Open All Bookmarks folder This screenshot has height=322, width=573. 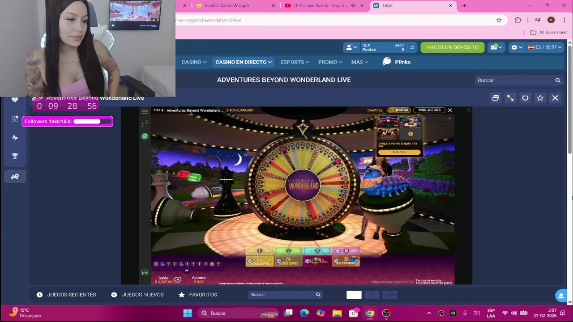click(x=548, y=33)
